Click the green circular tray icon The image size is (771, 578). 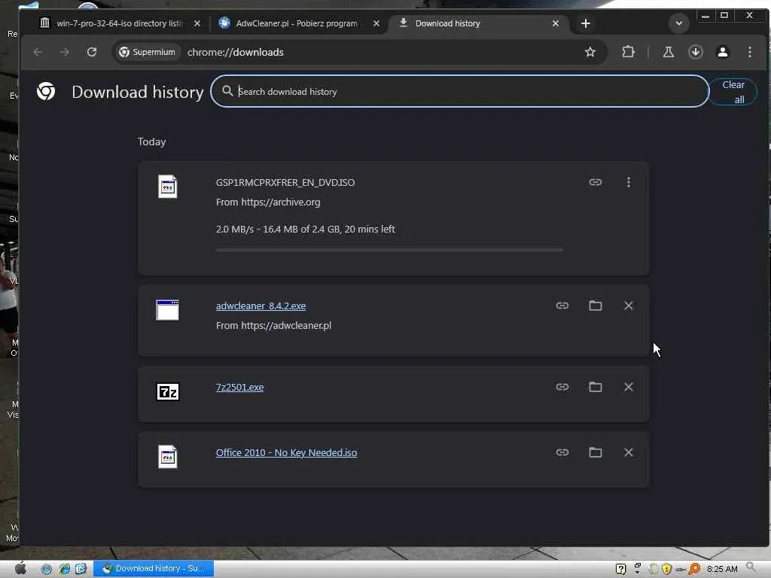[653, 569]
